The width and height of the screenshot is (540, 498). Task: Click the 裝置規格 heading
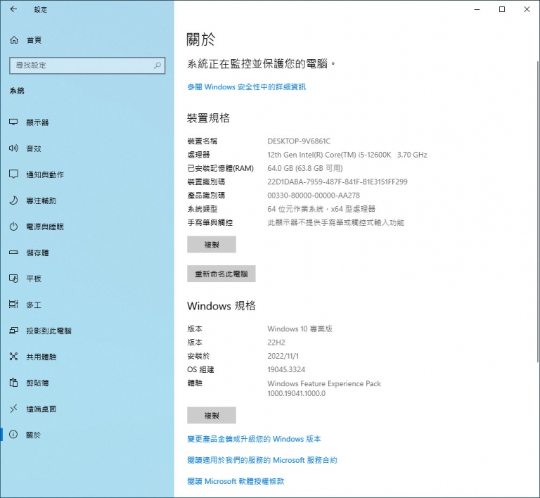pos(208,118)
